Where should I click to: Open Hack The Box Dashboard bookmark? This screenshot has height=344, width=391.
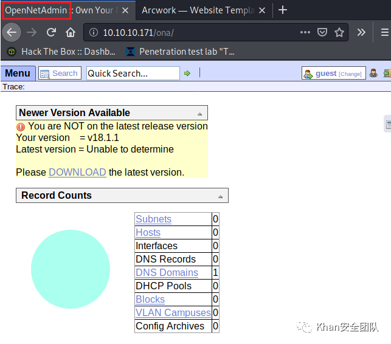coord(61,52)
